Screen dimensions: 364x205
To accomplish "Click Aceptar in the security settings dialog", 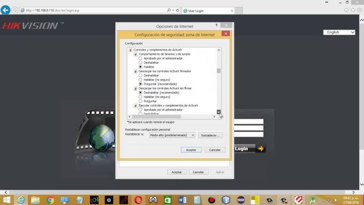I will click(x=191, y=150).
